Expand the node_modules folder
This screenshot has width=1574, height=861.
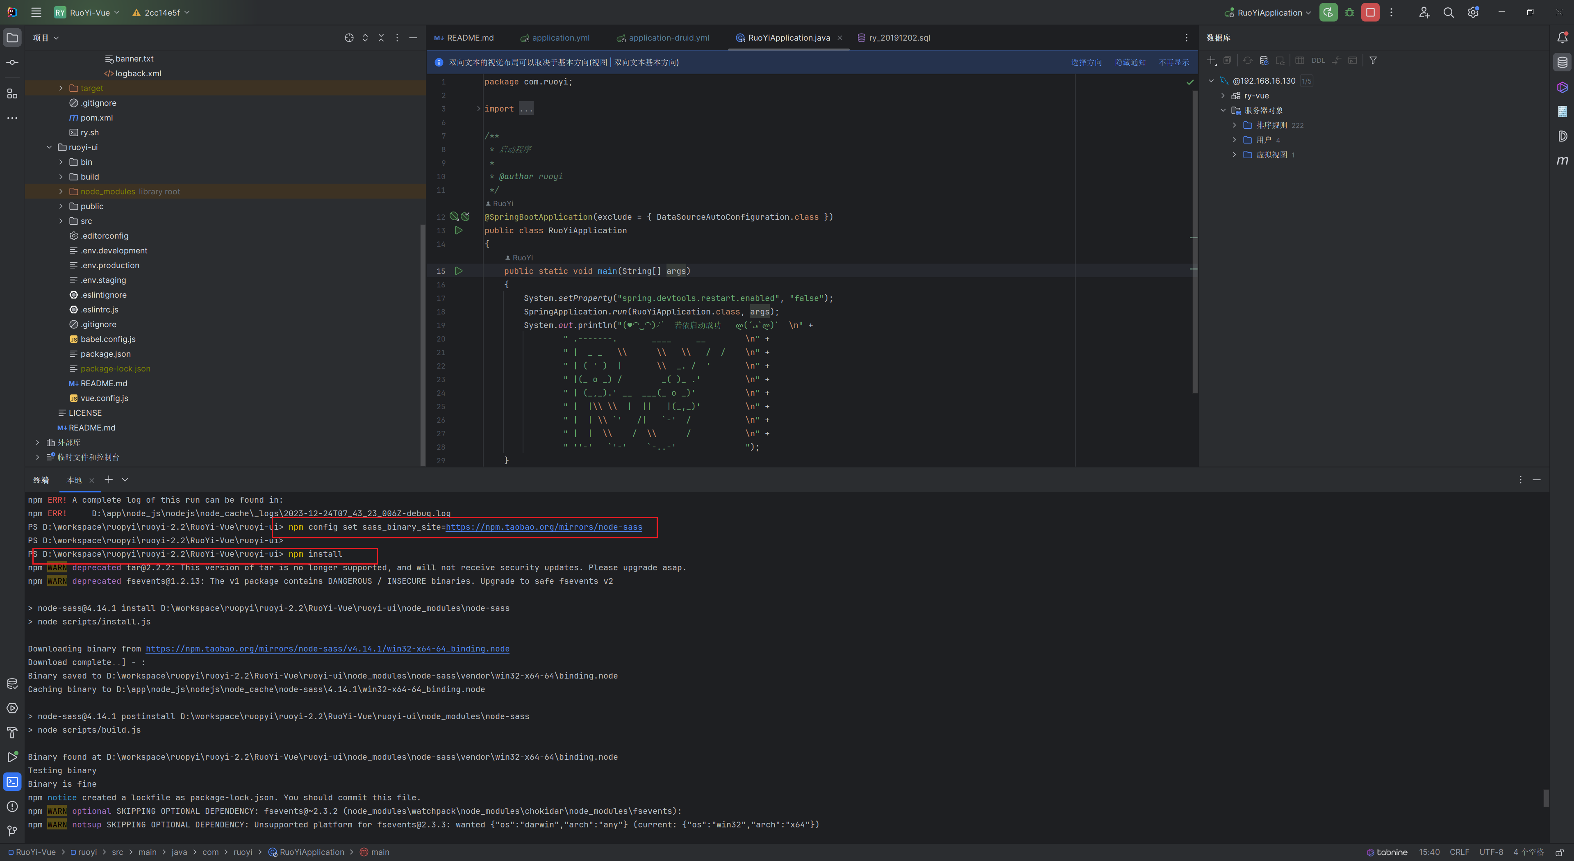point(61,191)
